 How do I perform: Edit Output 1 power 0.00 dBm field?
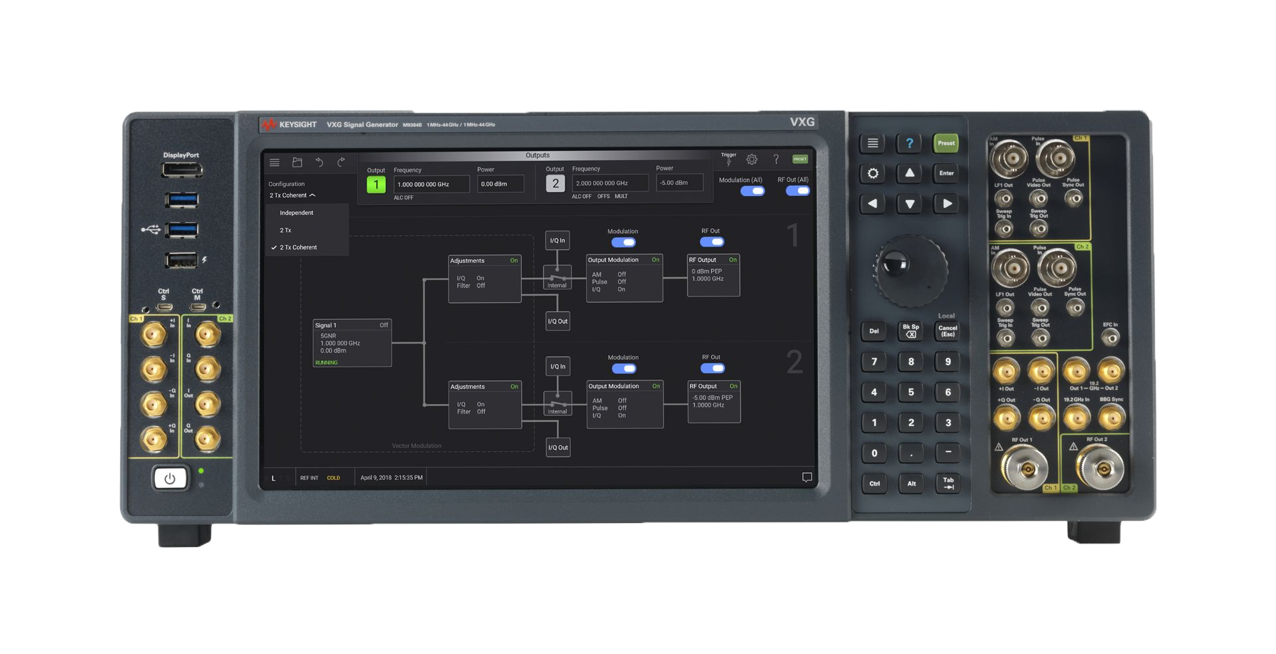click(500, 184)
